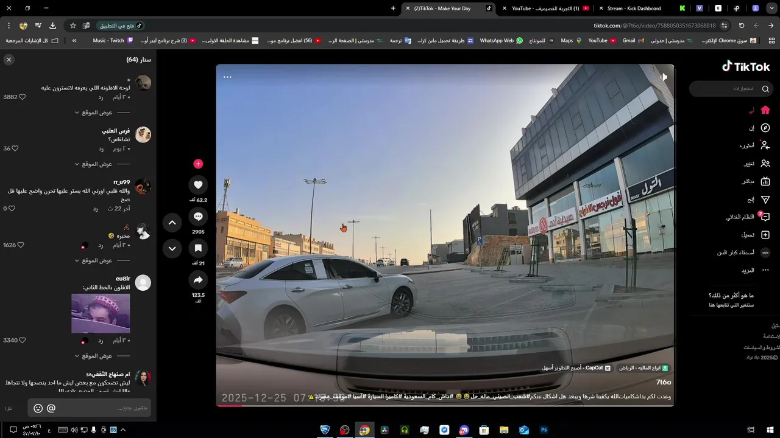Click the CapCut anchor tag on video

click(576, 368)
